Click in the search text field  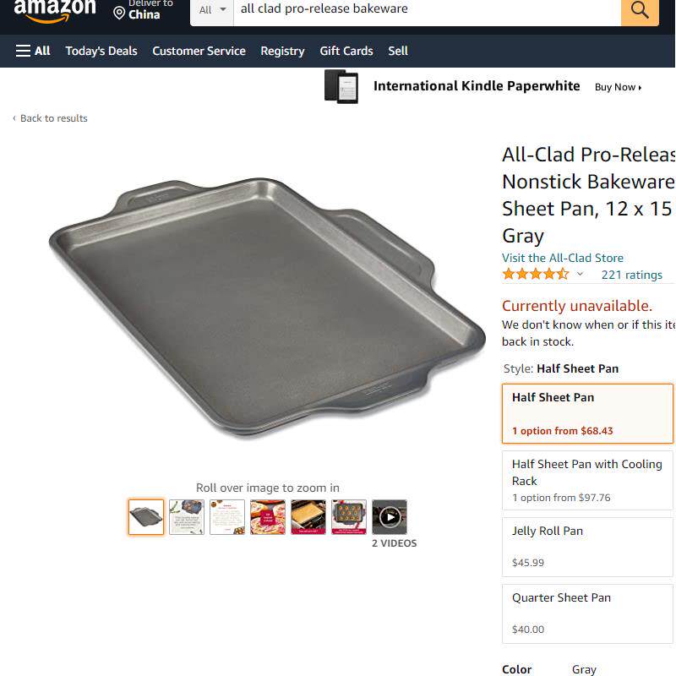tap(427, 10)
